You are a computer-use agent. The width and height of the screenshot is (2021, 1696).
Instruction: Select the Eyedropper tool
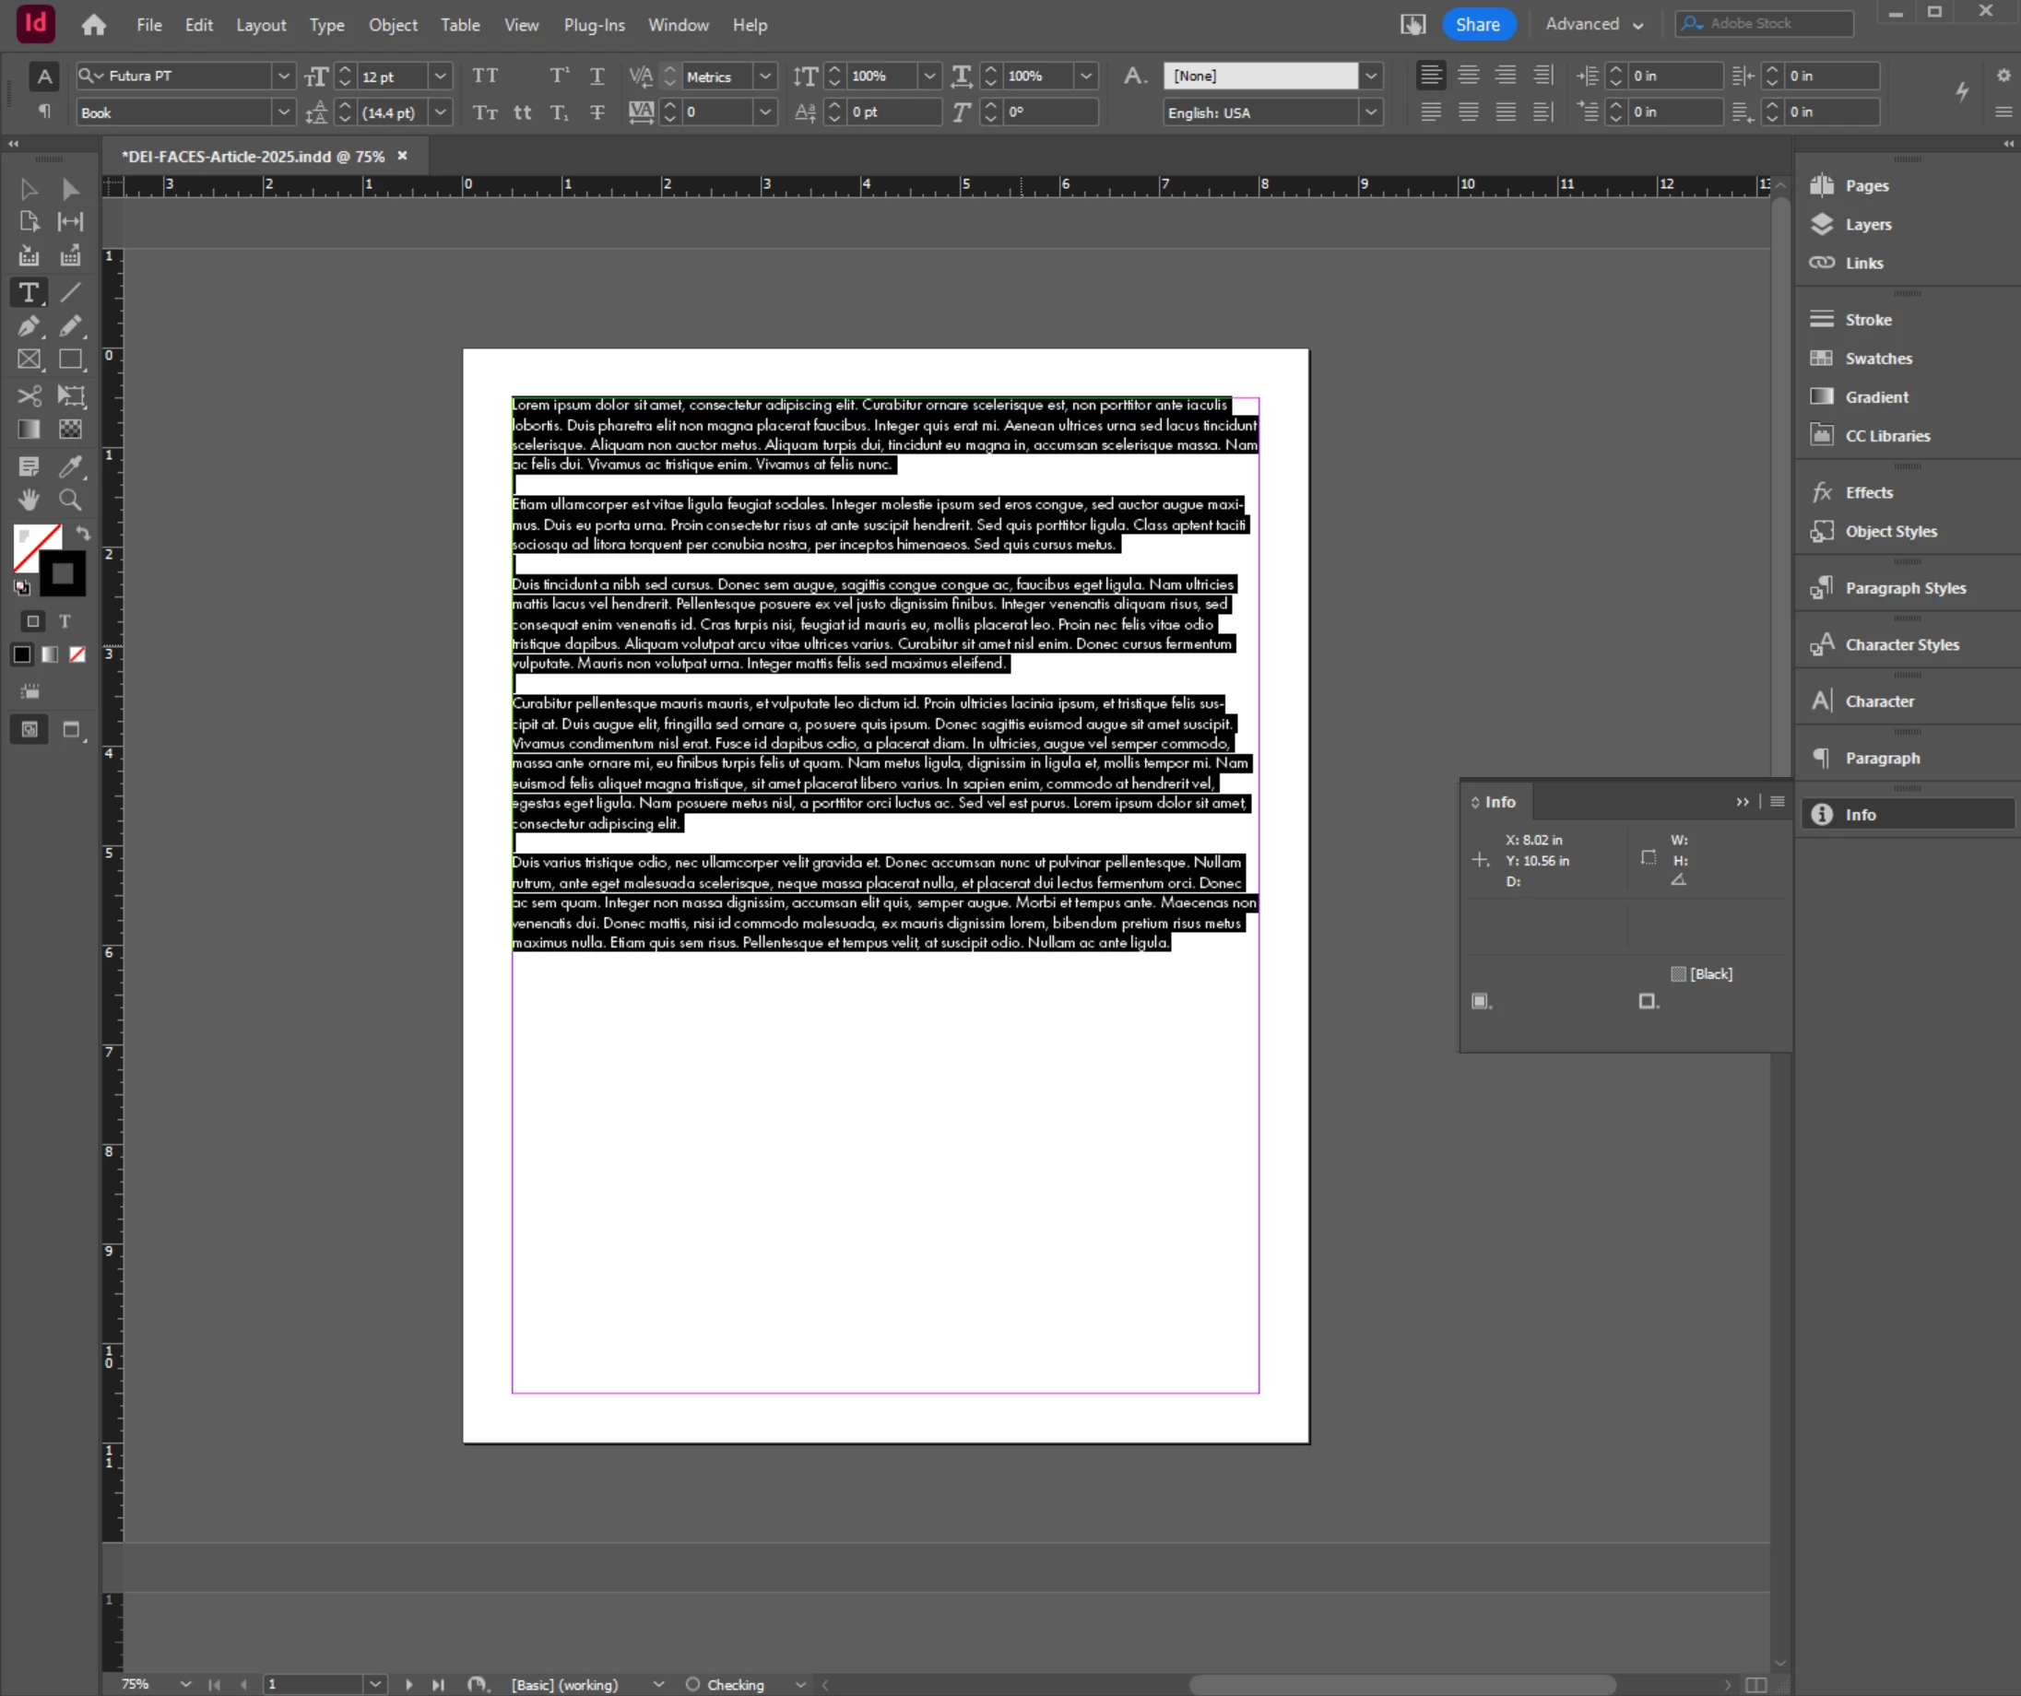click(x=70, y=466)
